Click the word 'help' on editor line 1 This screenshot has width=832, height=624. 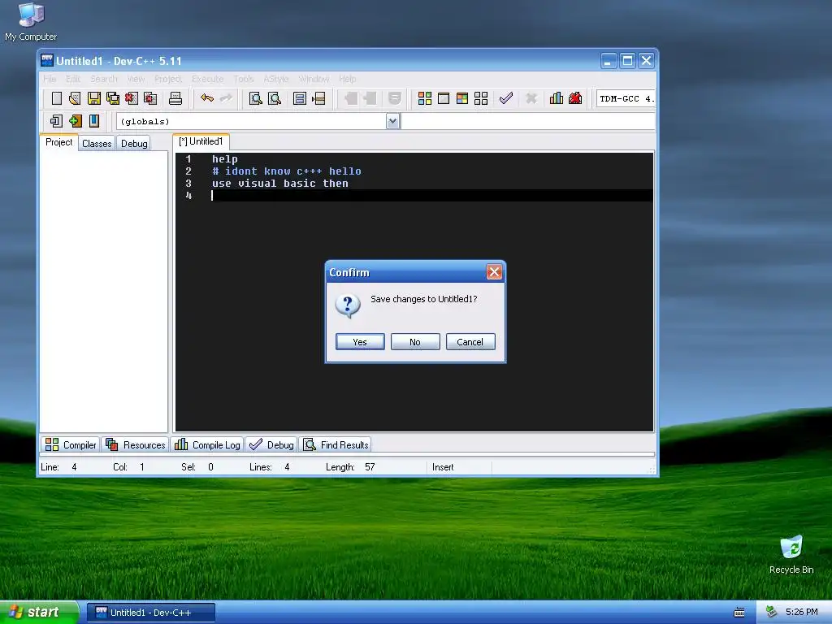click(225, 158)
